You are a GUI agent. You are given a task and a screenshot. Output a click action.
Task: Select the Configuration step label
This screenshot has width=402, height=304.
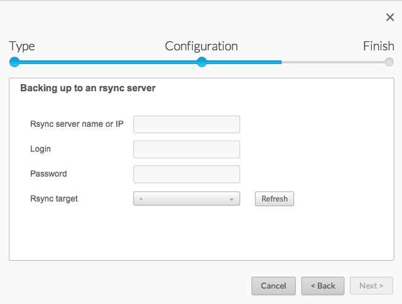tap(201, 46)
